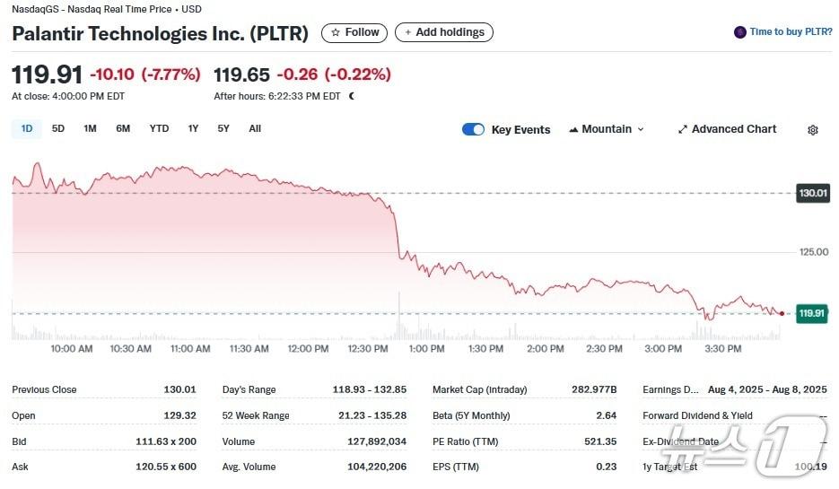Viewport: 839px width, 489px height.
Task: Open the Advanced Chart link
Action: click(x=733, y=129)
